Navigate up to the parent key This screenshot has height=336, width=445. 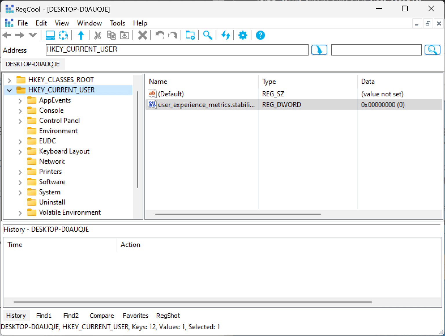[x=81, y=35]
